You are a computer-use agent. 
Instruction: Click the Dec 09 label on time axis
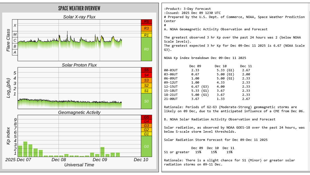[100, 160]
